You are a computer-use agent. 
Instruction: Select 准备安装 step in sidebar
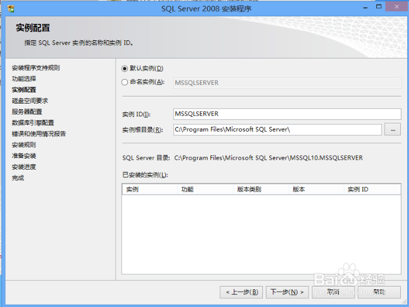click(x=24, y=156)
